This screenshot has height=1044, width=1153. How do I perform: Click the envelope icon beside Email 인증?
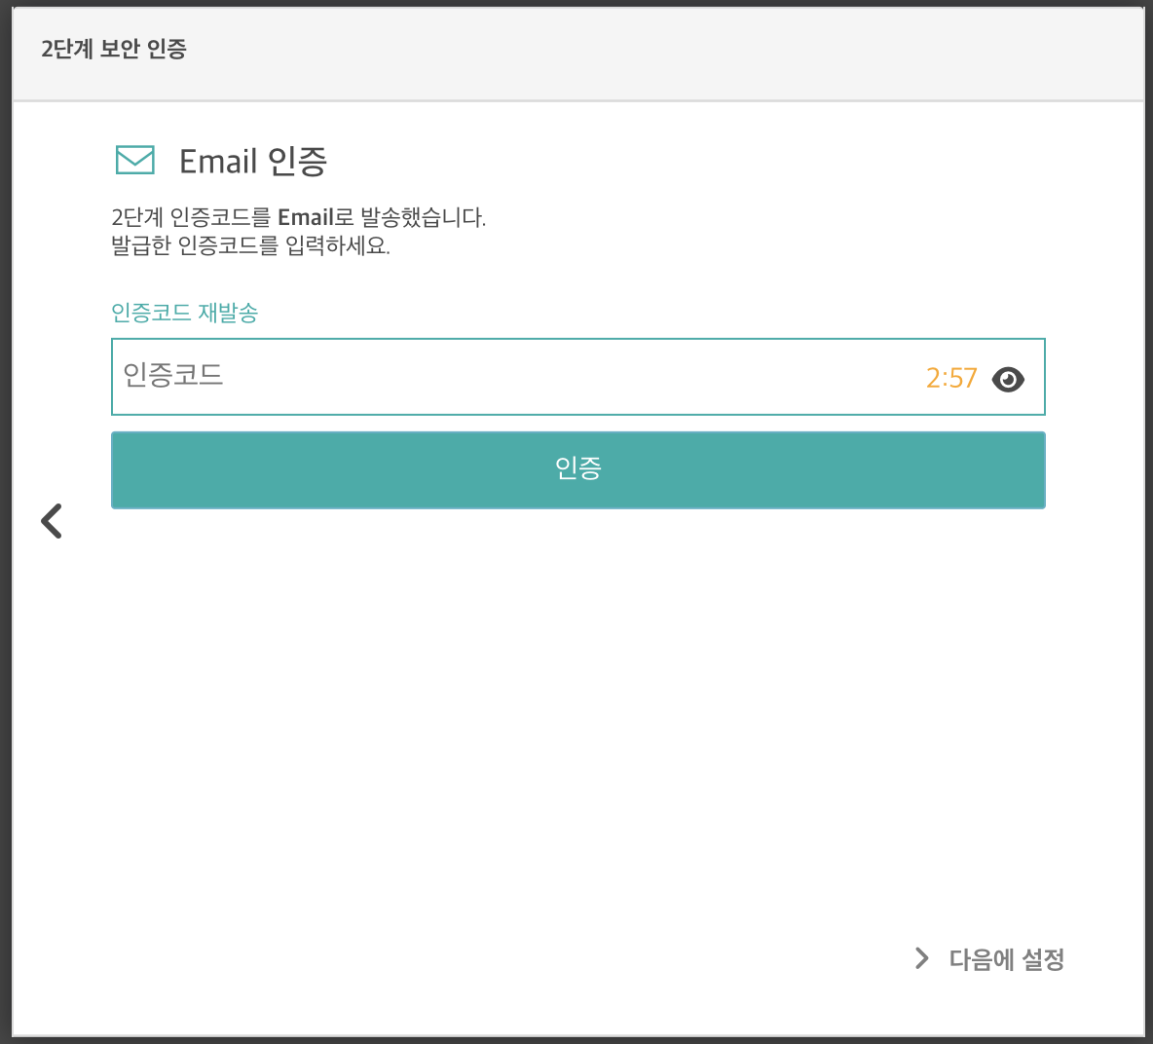(x=135, y=160)
